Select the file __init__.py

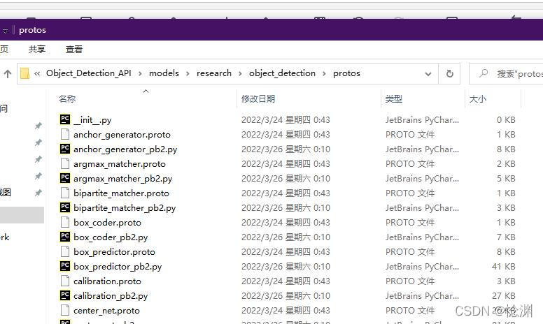92,120
